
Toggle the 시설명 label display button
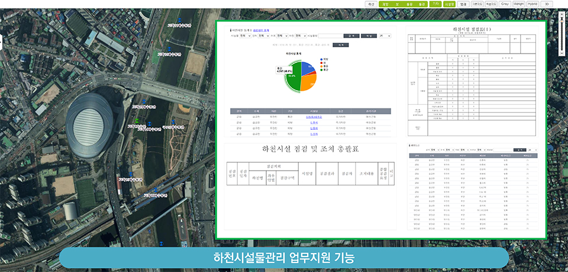point(449,4)
